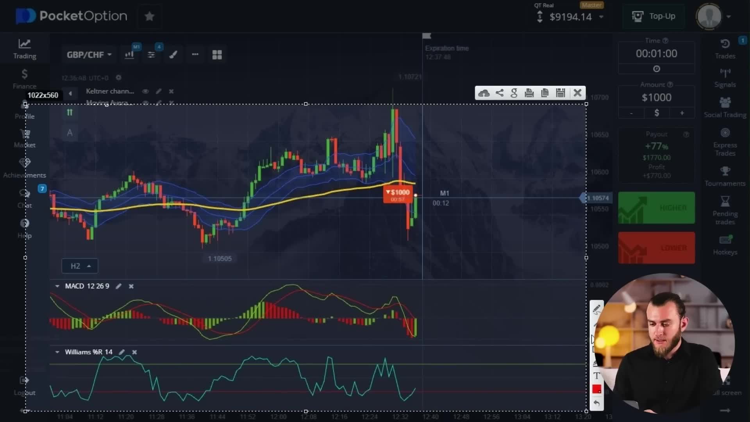Save the screenshot with the floppy icon

click(561, 93)
